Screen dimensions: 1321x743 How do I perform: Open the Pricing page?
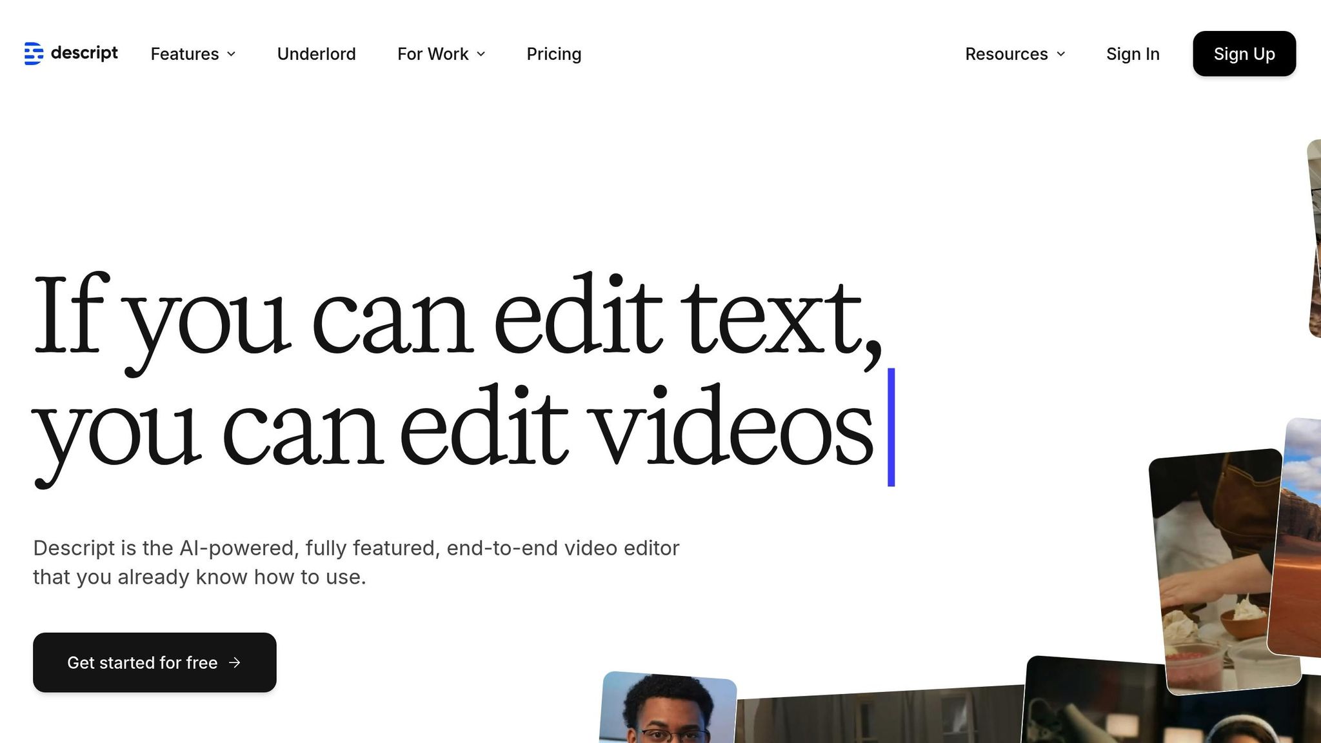(x=553, y=54)
